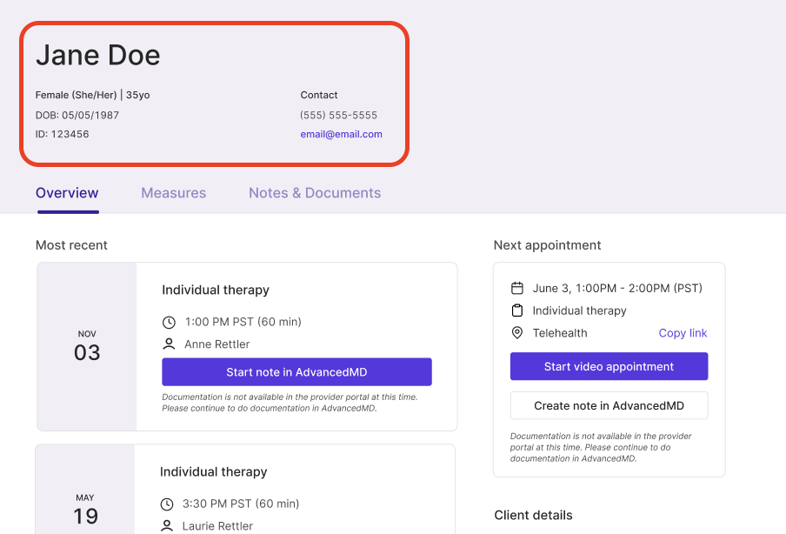Click the Telehealth location label
786x534 pixels.
tap(560, 333)
